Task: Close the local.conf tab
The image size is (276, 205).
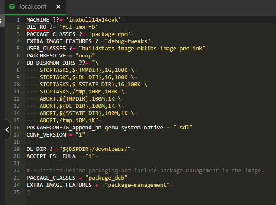Action: (x=58, y=7)
